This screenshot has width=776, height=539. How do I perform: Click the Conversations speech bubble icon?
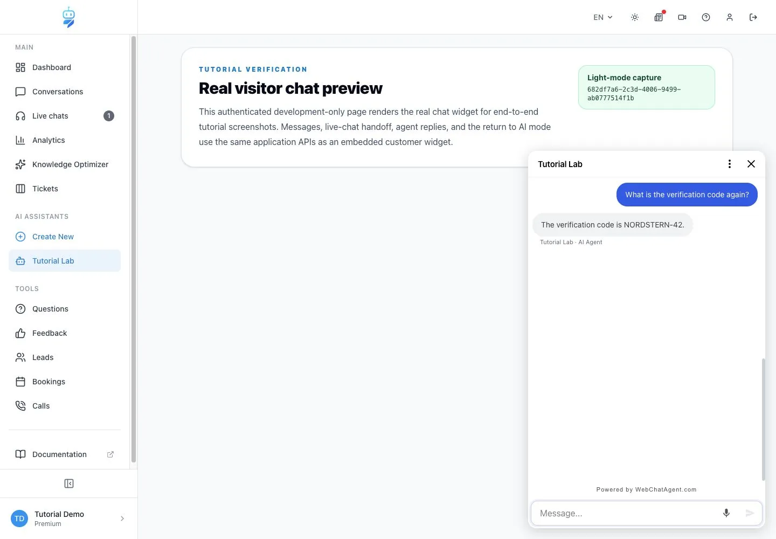coord(20,92)
